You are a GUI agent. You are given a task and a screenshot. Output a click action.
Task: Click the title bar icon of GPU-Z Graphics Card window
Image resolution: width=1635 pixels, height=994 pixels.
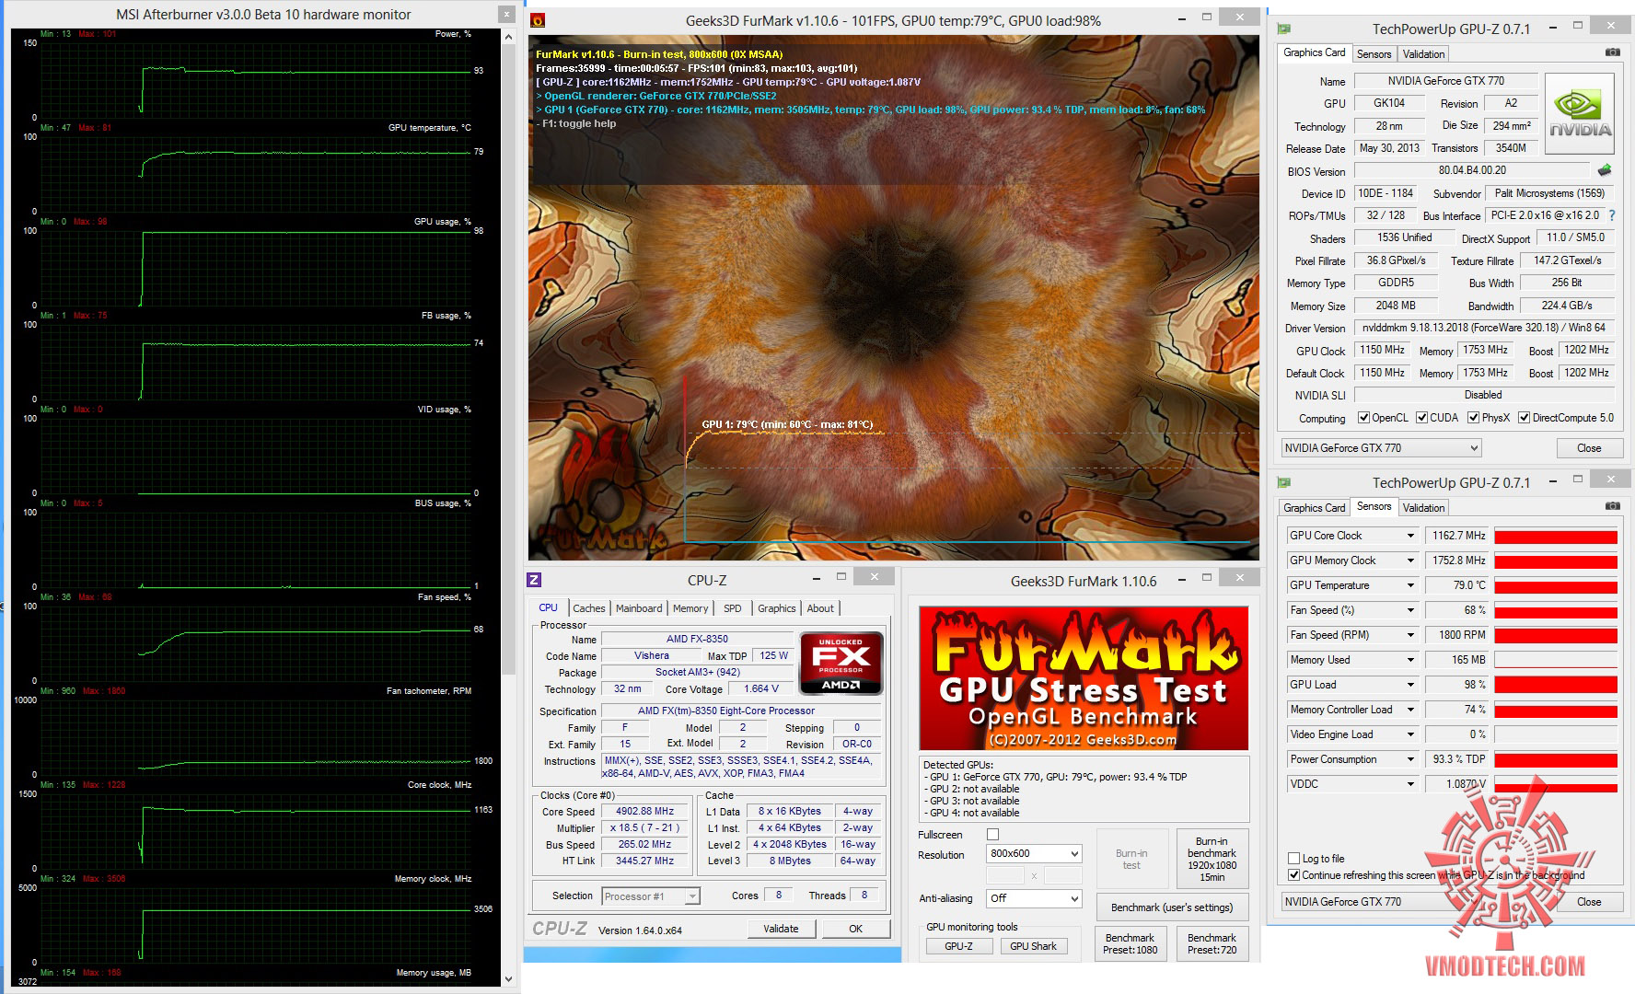pyautogui.click(x=1284, y=29)
